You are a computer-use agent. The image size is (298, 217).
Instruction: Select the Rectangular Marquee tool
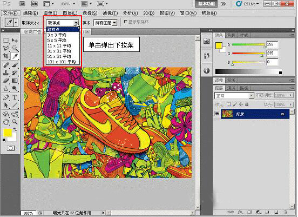click(x=6, y=40)
